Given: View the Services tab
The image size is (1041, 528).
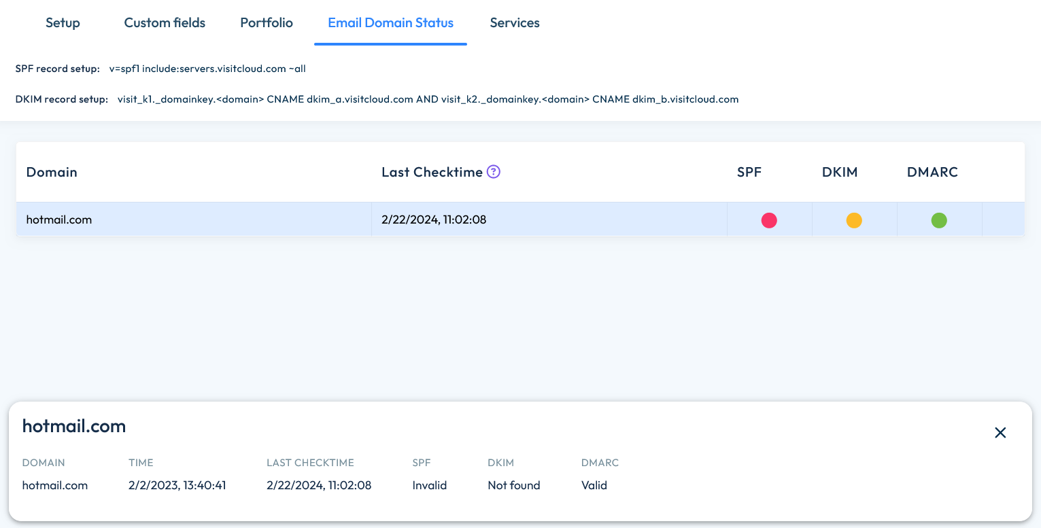Looking at the screenshot, I should click(x=515, y=22).
